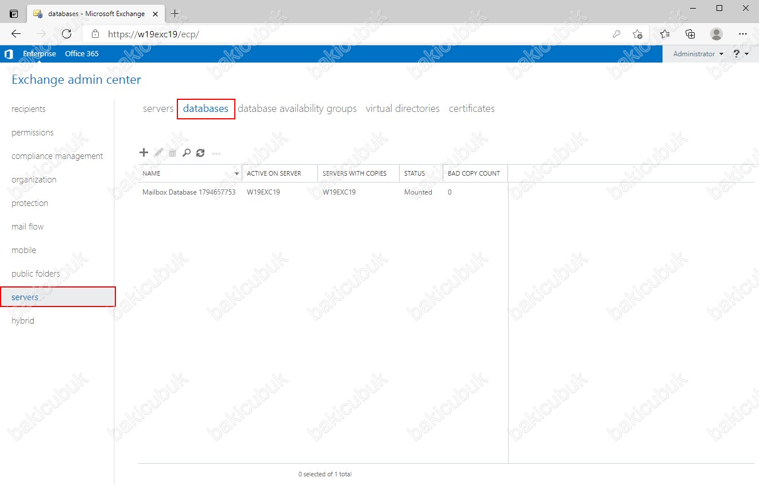Reload the page in the browser
The height and width of the screenshot is (493, 759).
click(x=67, y=34)
